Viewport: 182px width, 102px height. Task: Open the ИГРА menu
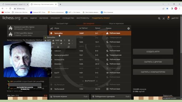coord(25,18)
